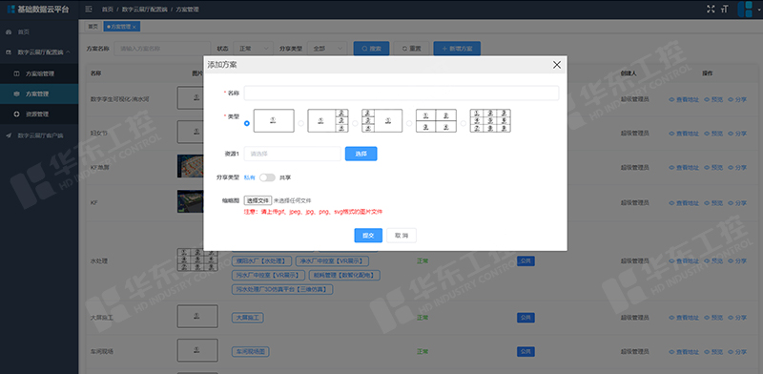
Task: Click the 净水厂中控室【VR展示】 tag
Action: (332, 261)
